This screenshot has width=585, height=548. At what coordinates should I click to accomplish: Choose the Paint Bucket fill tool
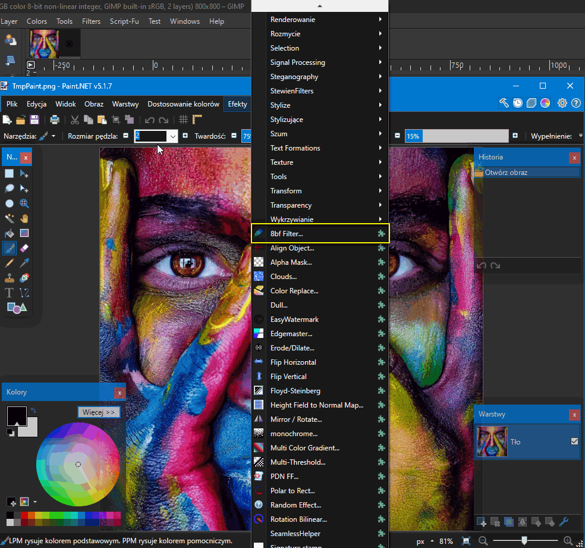pos(10,233)
